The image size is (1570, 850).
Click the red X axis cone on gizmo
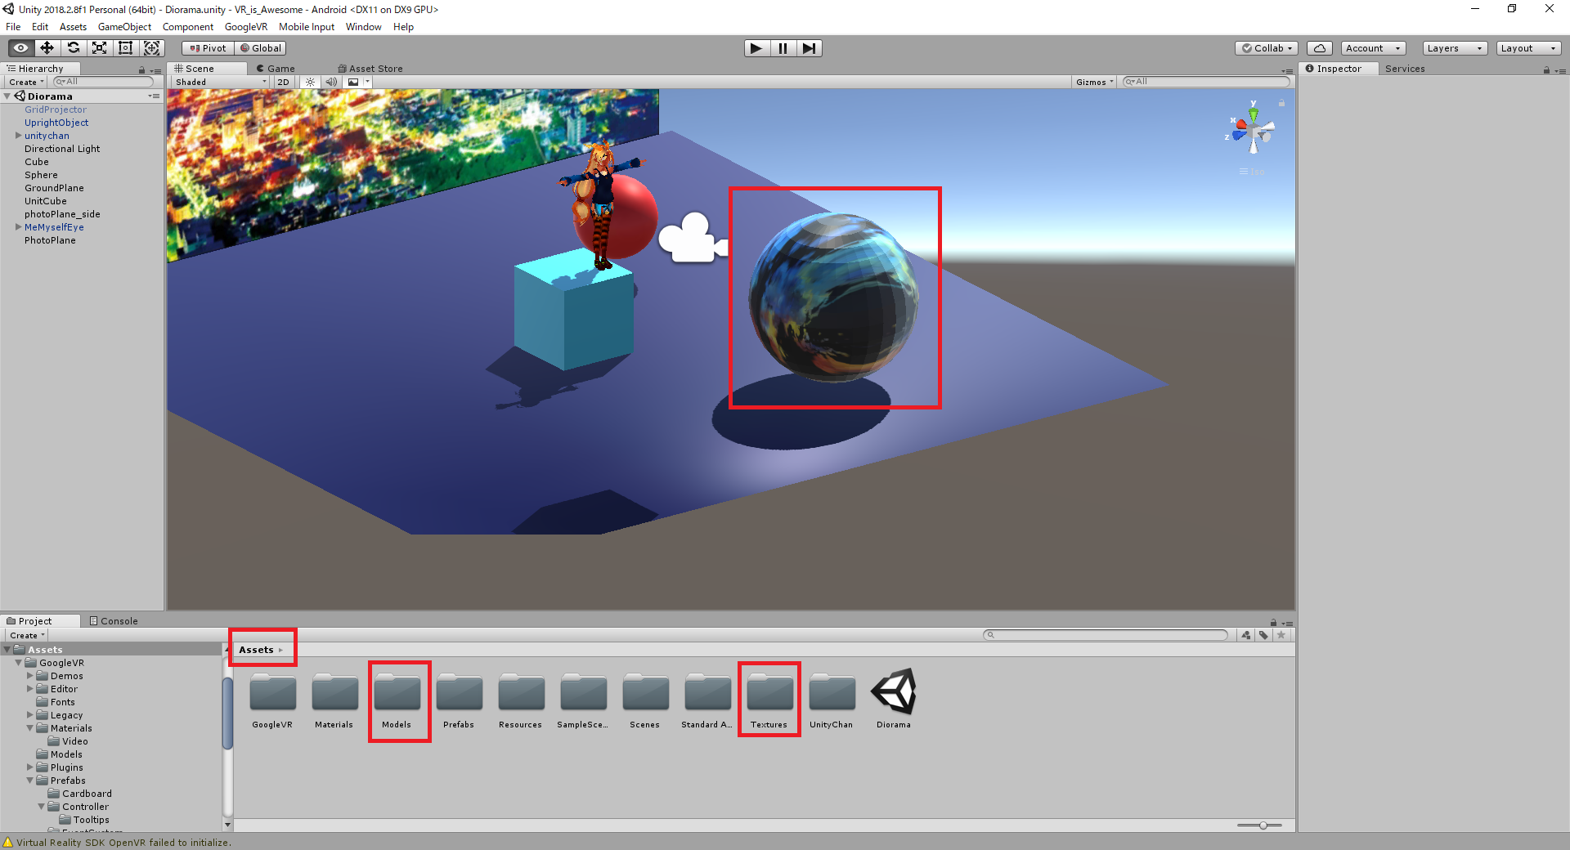click(x=1240, y=125)
